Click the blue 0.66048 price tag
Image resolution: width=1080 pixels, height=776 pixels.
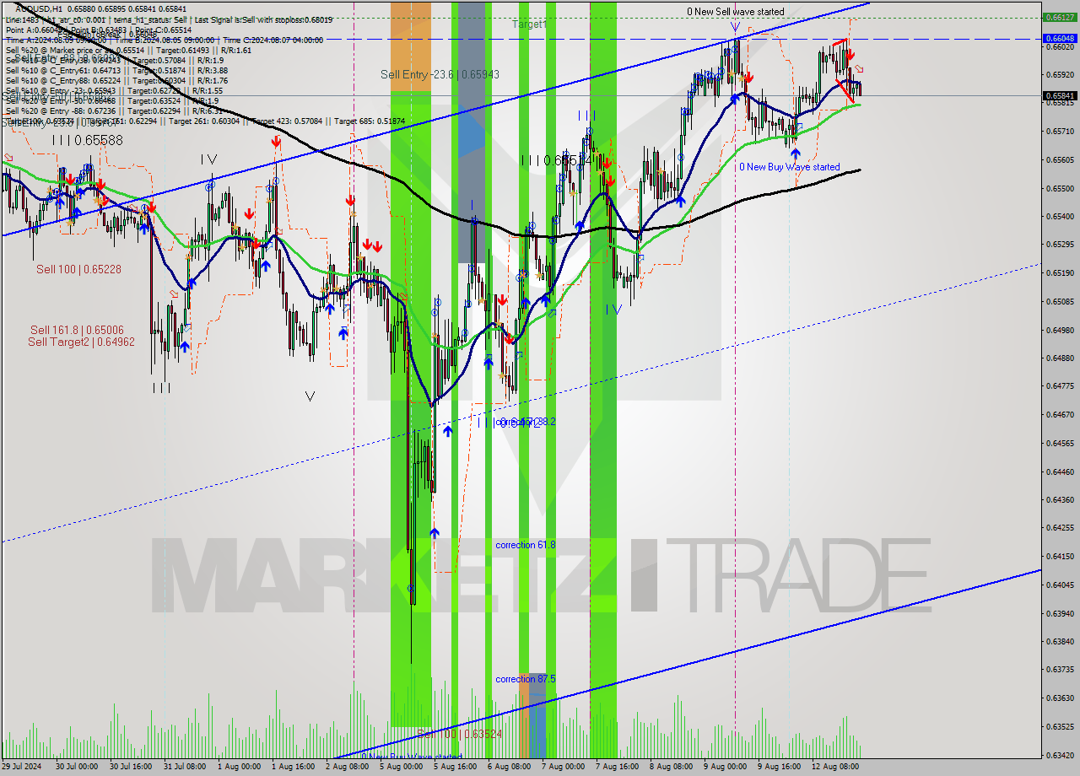[1059, 38]
